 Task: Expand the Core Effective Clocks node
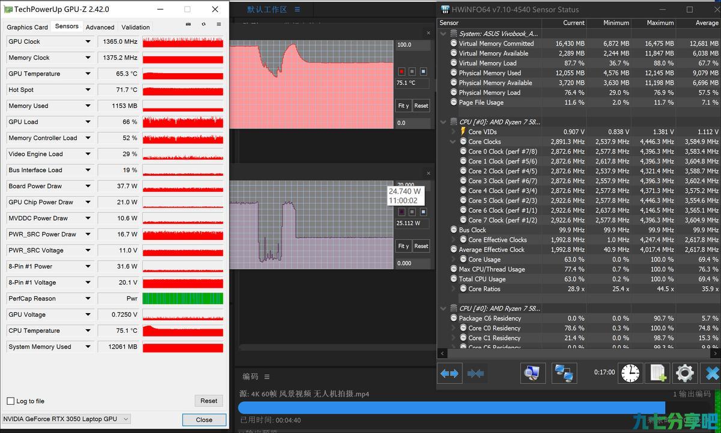[x=453, y=240]
